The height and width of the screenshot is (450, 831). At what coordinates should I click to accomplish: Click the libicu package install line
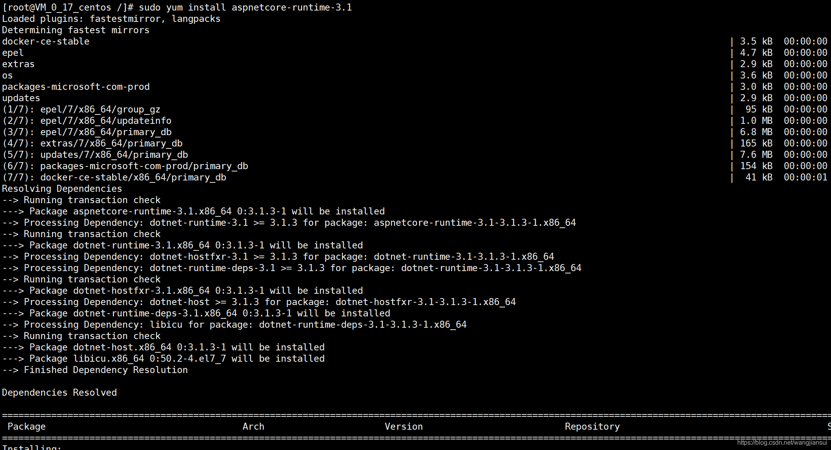pos(163,359)
